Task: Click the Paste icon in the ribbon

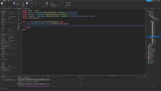Action: point(2,3)
